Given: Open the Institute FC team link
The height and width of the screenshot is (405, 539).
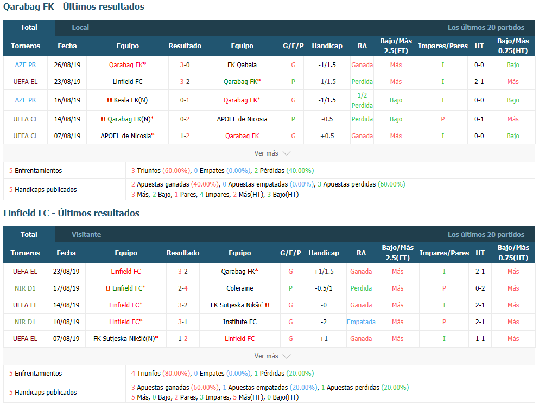Looking at the screenshot, I should pos(239,322).
